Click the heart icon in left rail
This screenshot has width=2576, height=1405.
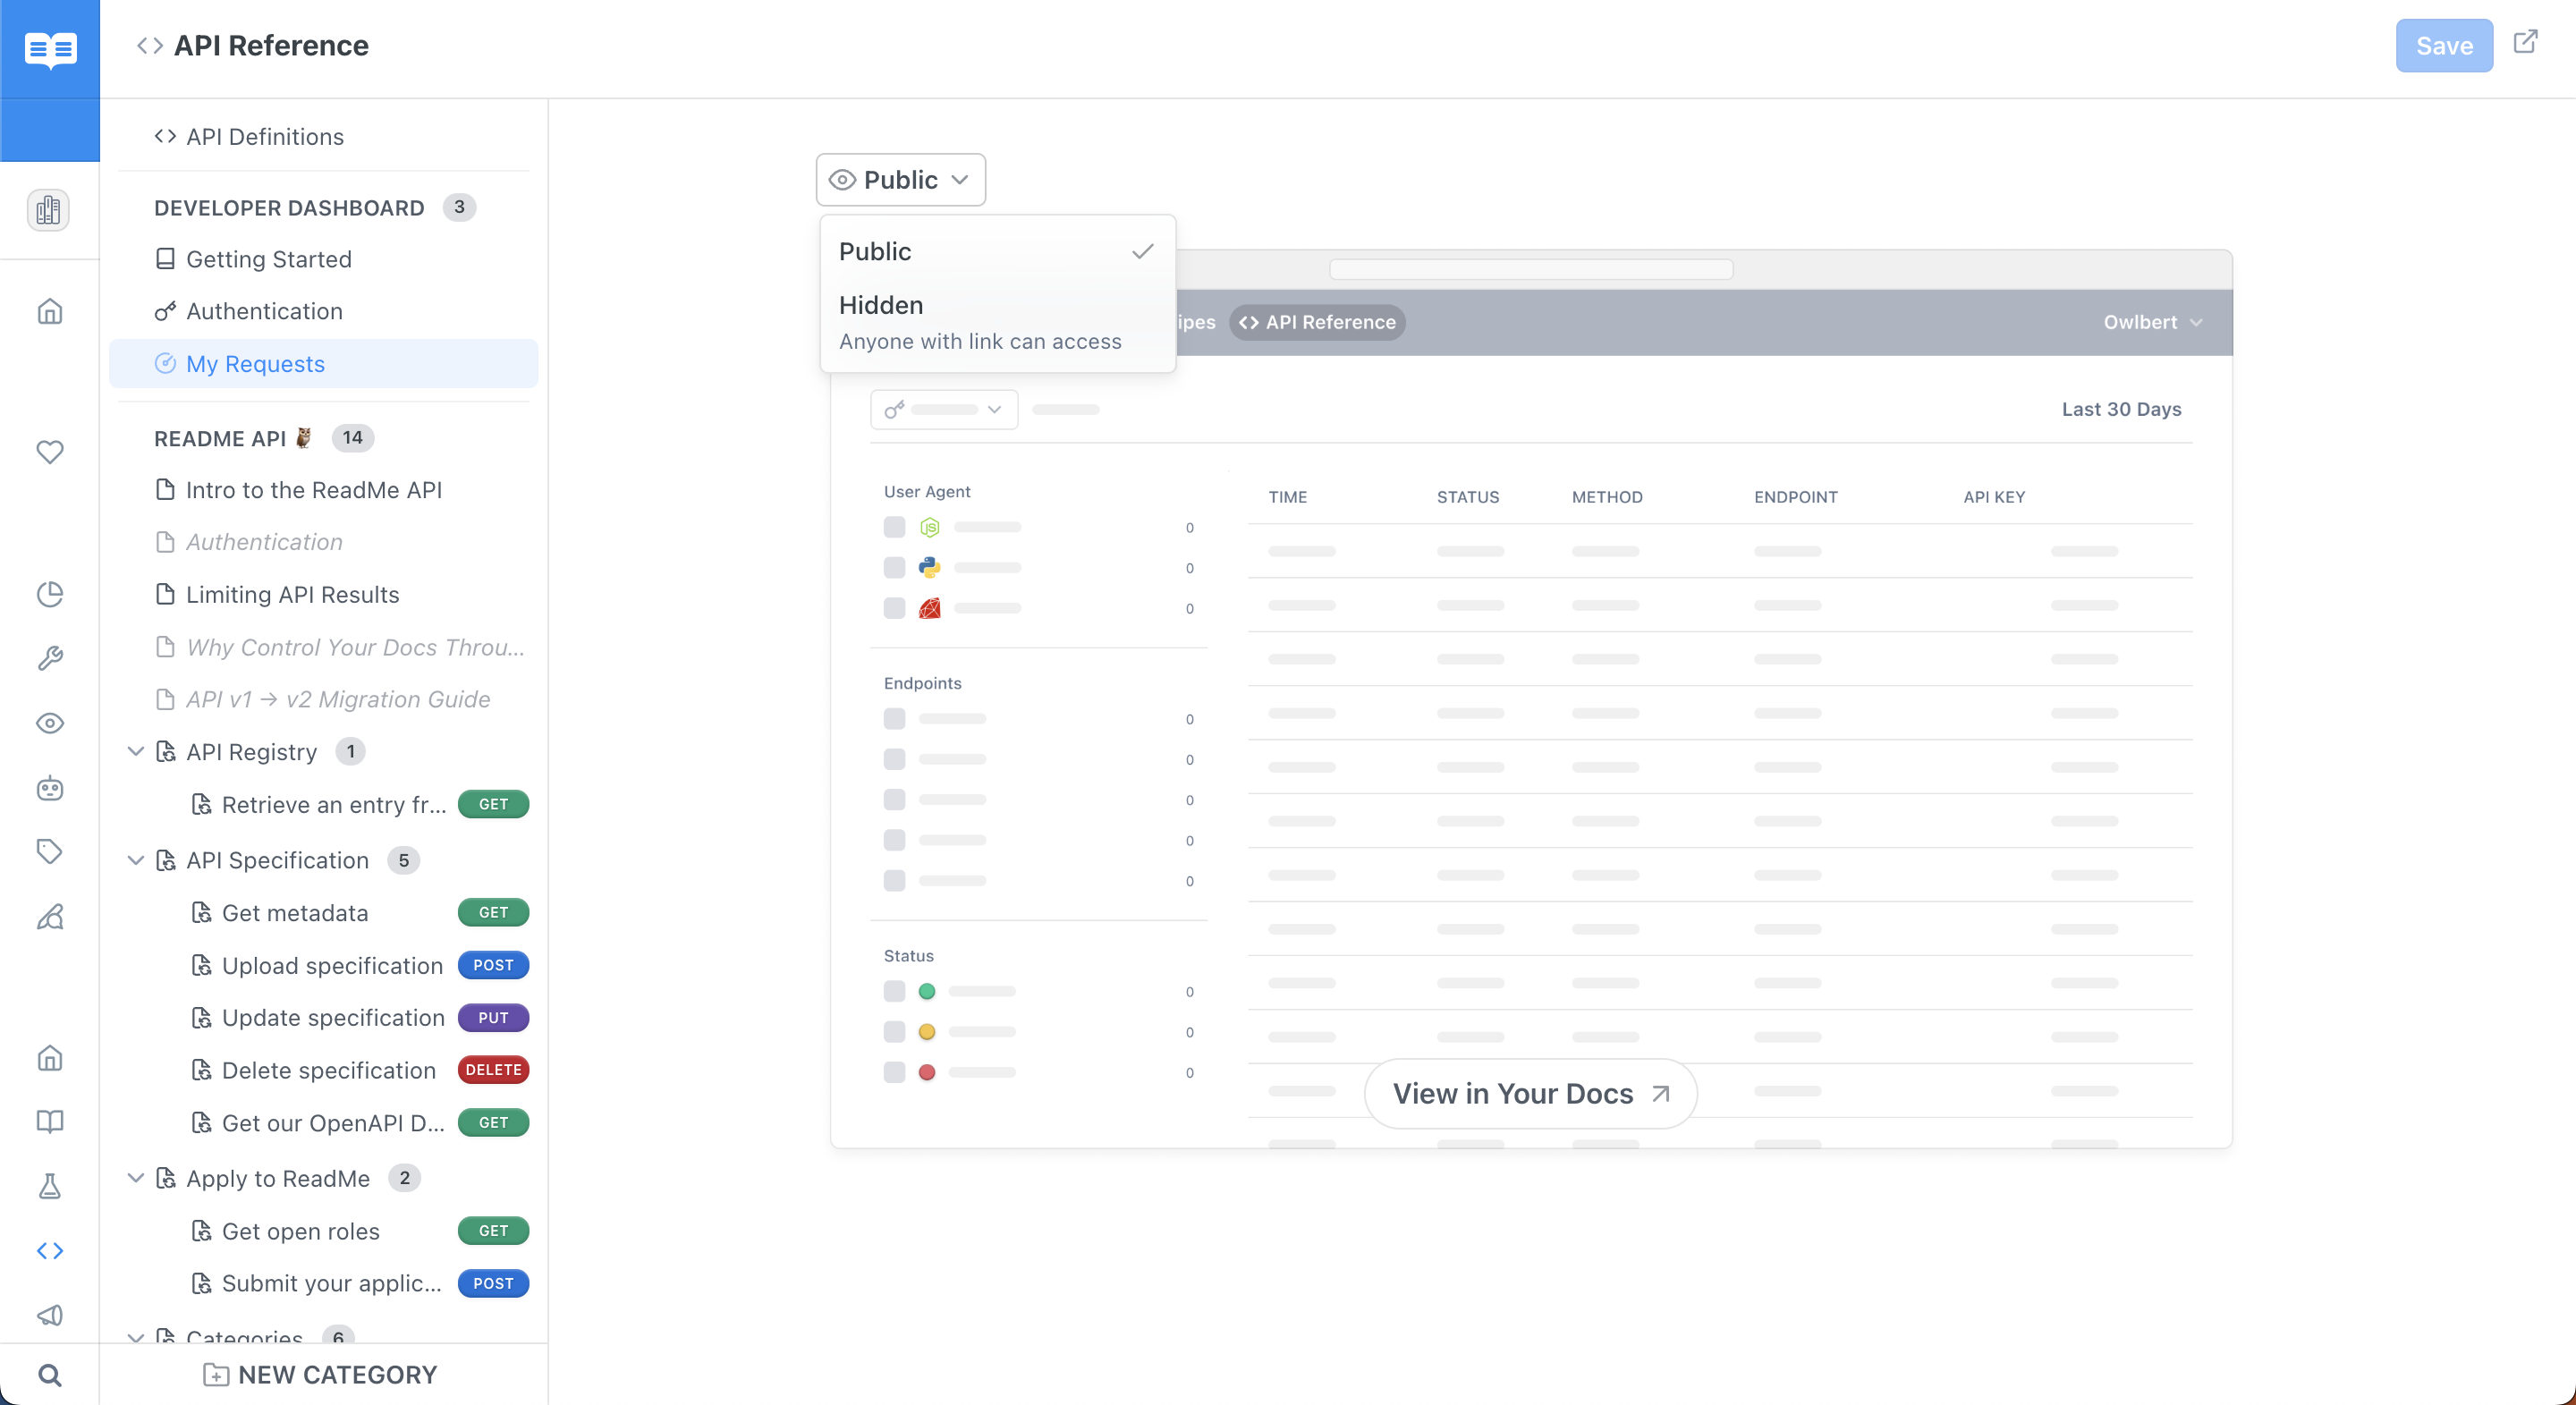[x=50, y=452]
